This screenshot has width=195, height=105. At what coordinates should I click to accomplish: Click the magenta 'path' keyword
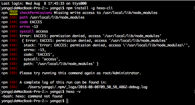(x=24, y=17)
